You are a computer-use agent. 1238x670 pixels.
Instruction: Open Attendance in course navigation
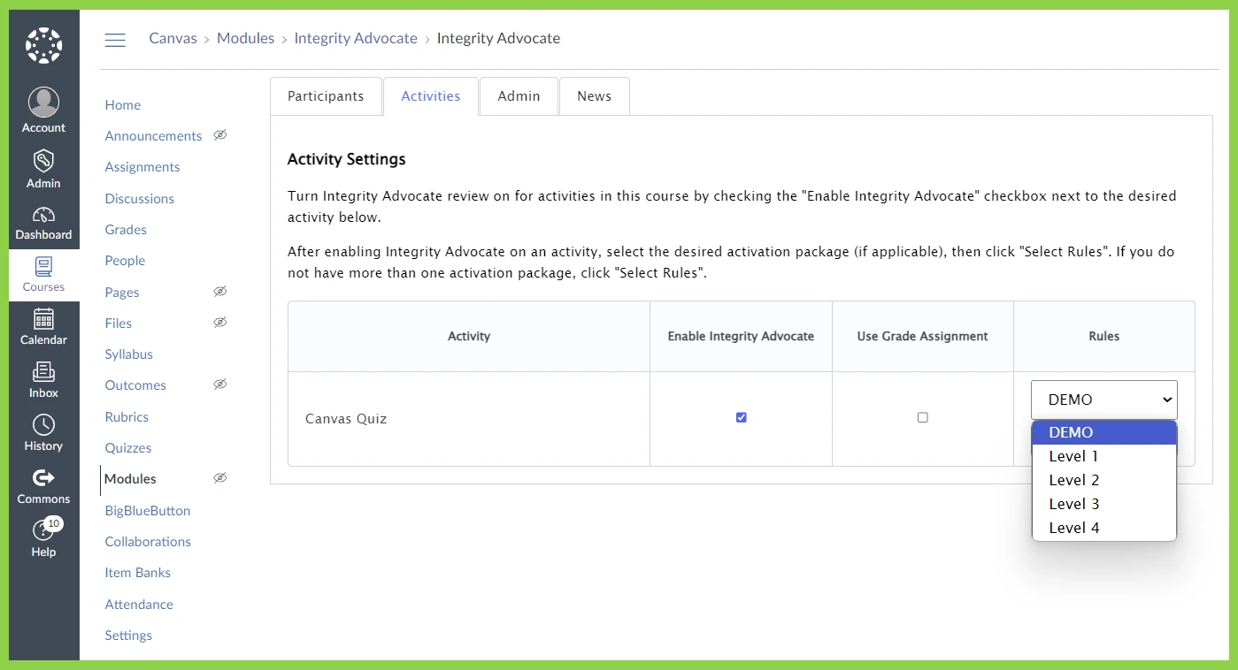(x=139, y=604)
